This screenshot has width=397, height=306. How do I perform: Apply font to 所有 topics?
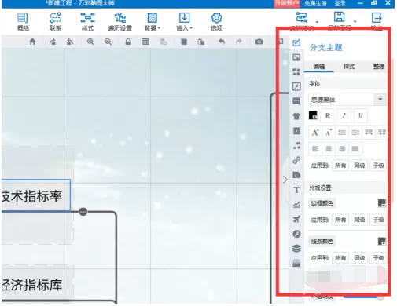(x=340, y=166)
